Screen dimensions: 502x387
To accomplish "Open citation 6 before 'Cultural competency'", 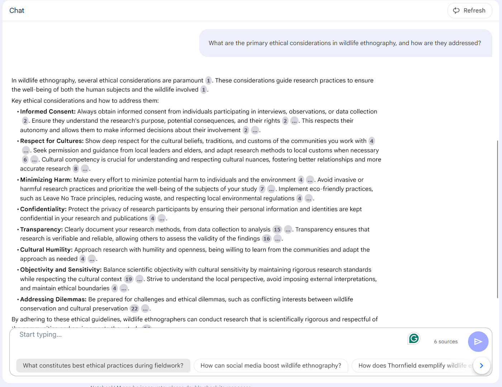I will pos(25,160).
